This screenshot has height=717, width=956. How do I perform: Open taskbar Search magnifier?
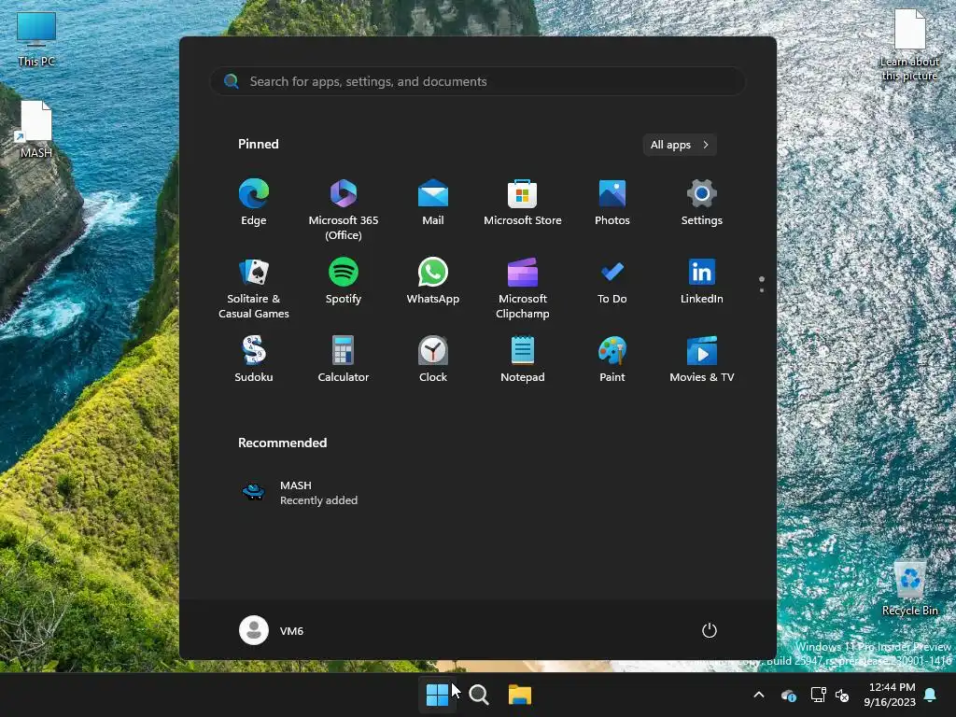(x=479, y=695)
